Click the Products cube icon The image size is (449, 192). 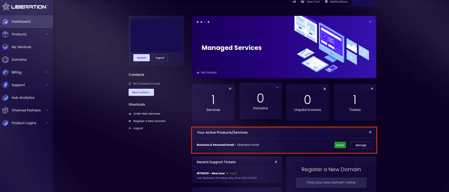(x=5, y=34)
